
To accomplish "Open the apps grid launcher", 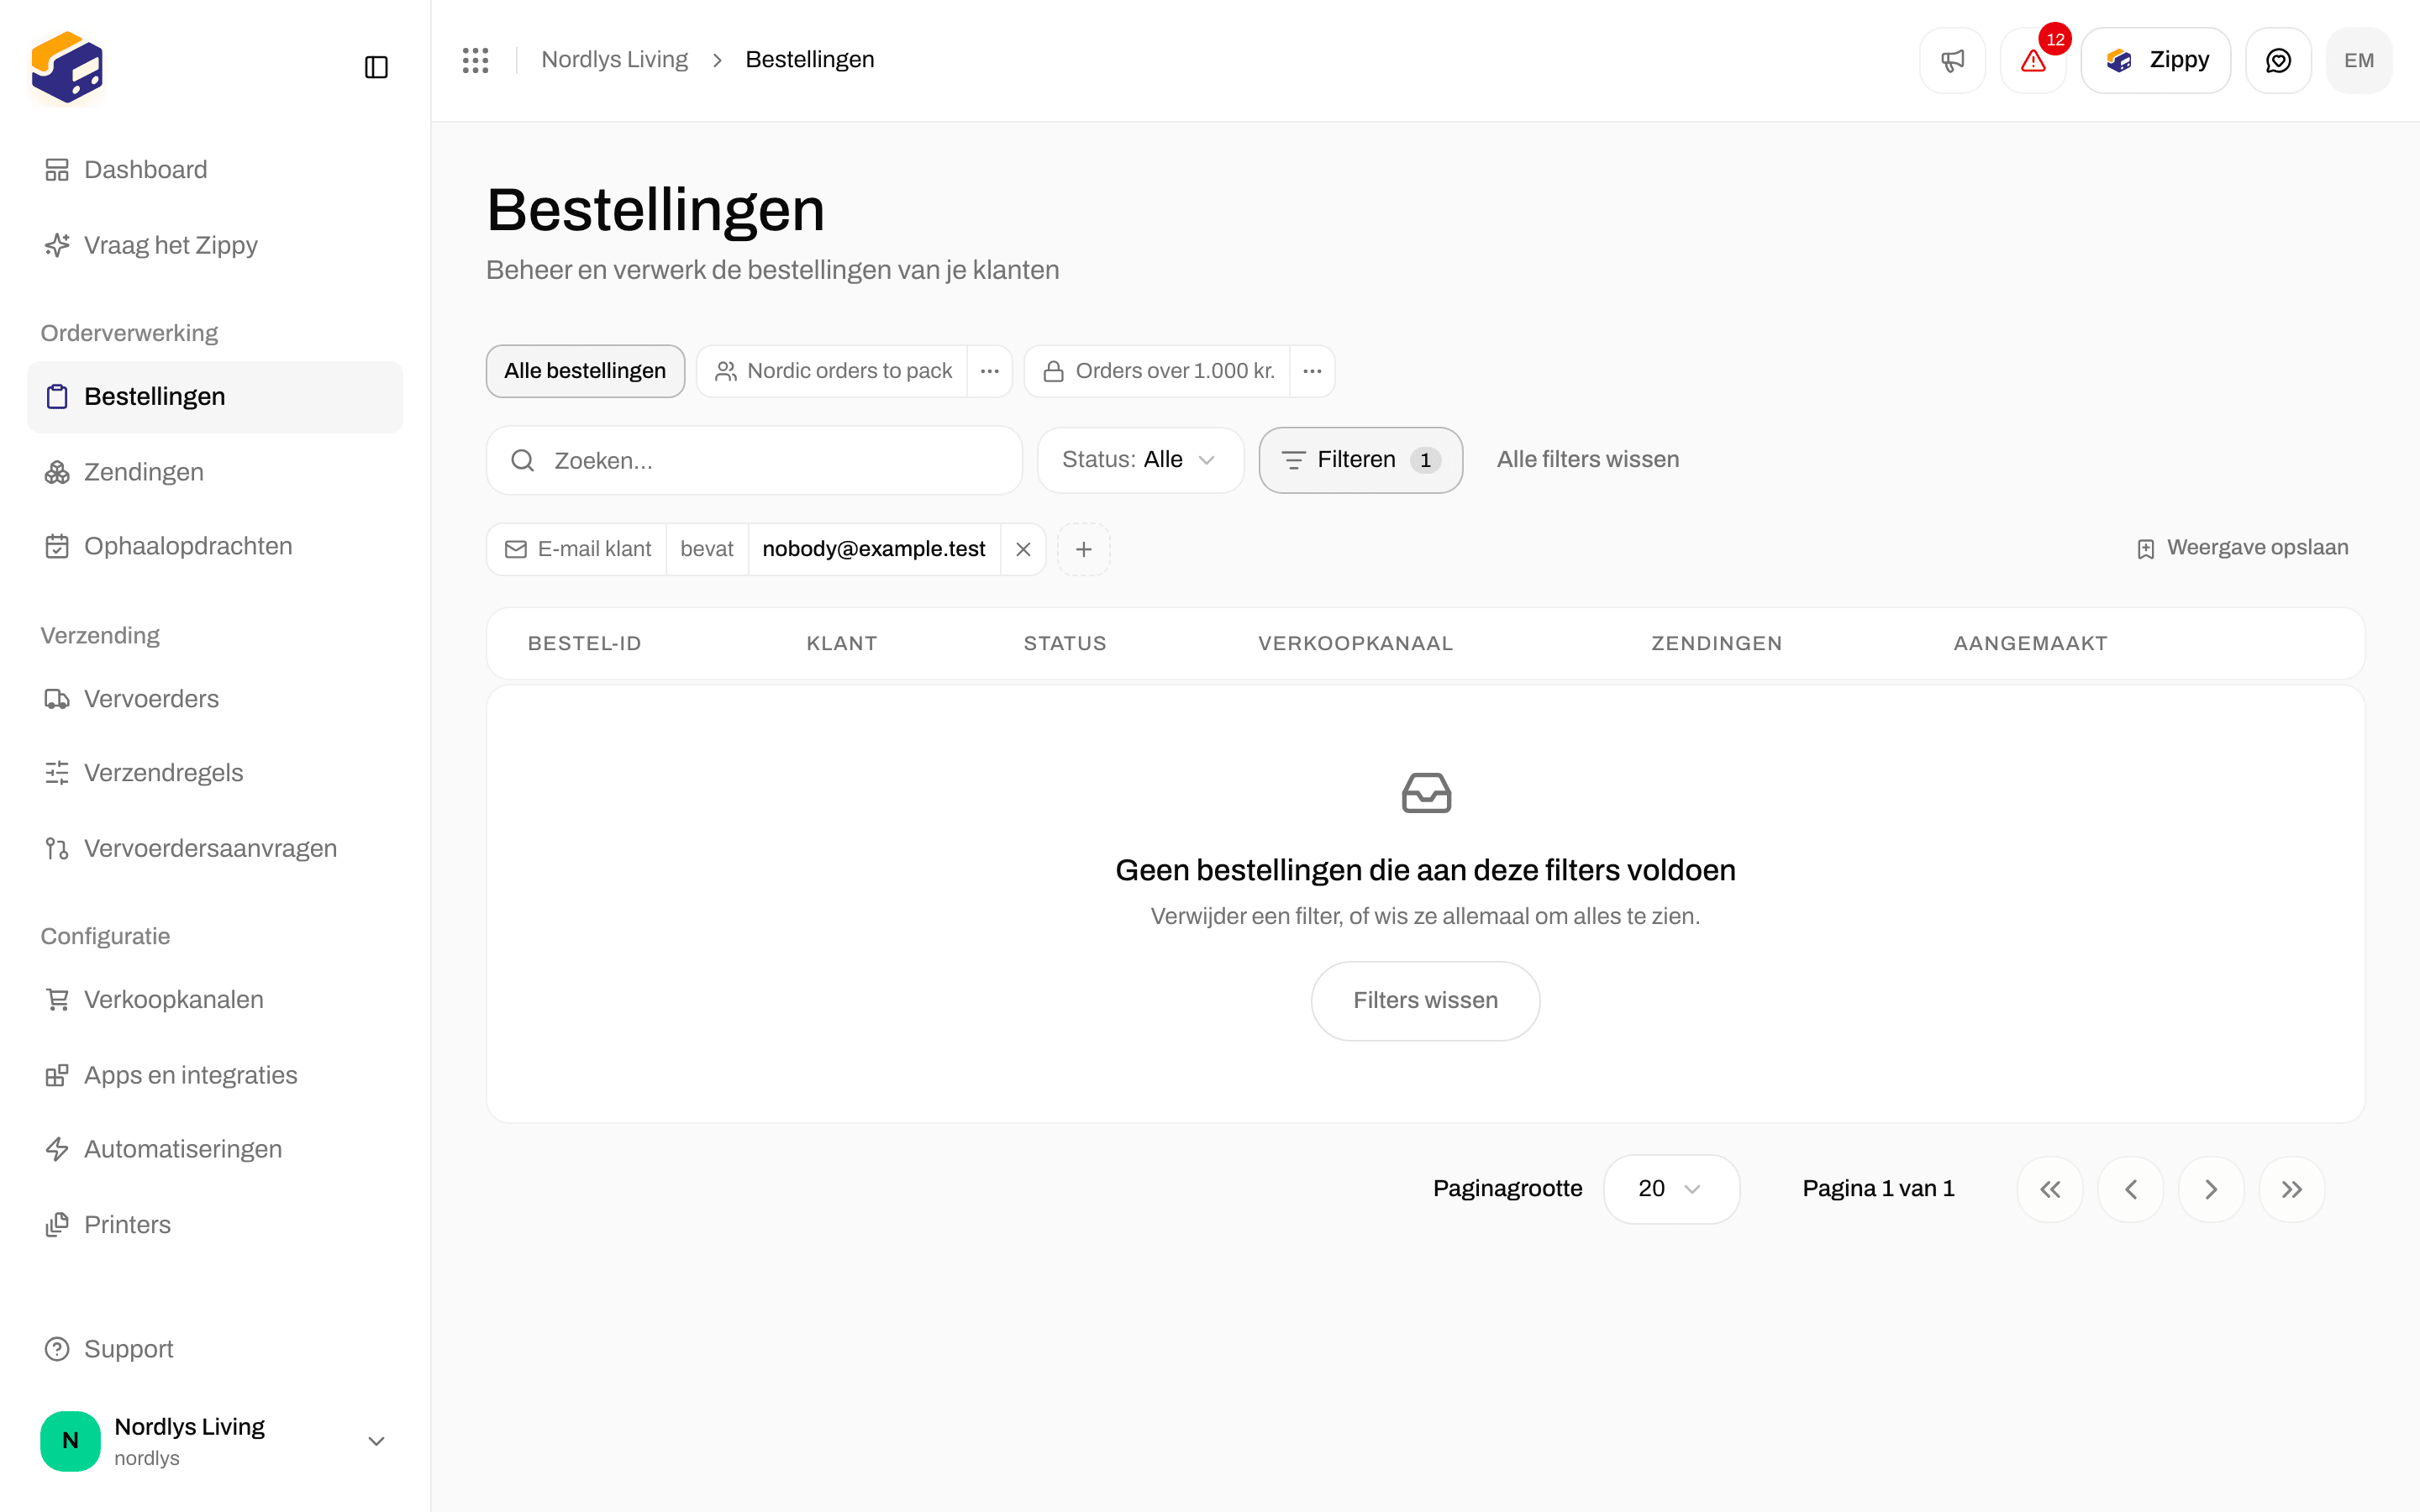I will [x=475, y=60].
